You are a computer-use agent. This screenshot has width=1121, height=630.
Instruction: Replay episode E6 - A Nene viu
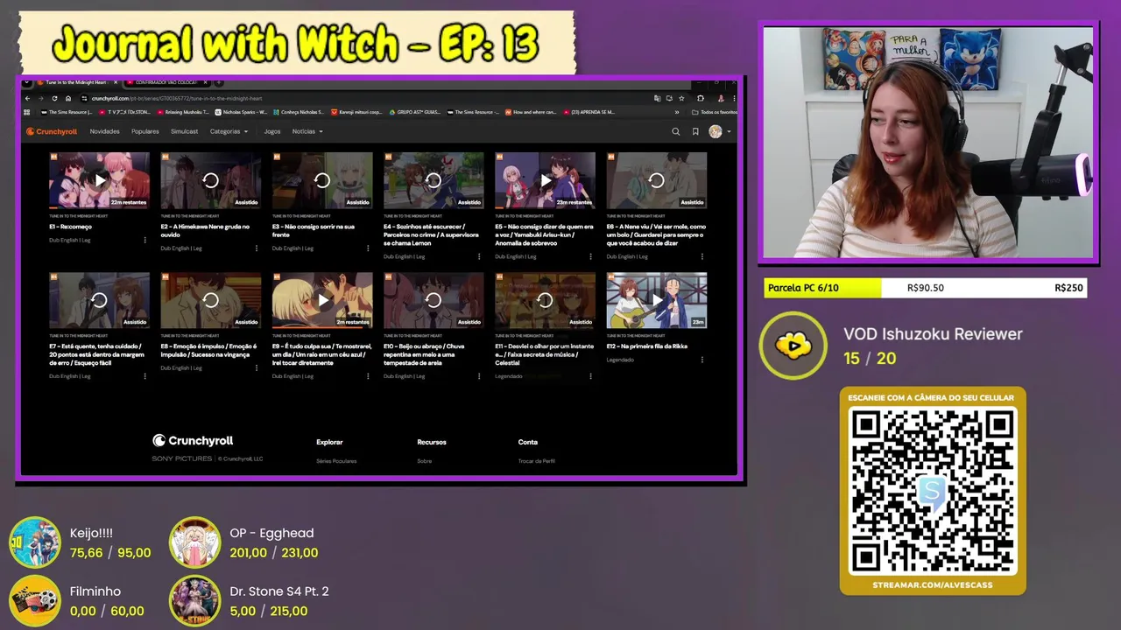tap(656, 180)
